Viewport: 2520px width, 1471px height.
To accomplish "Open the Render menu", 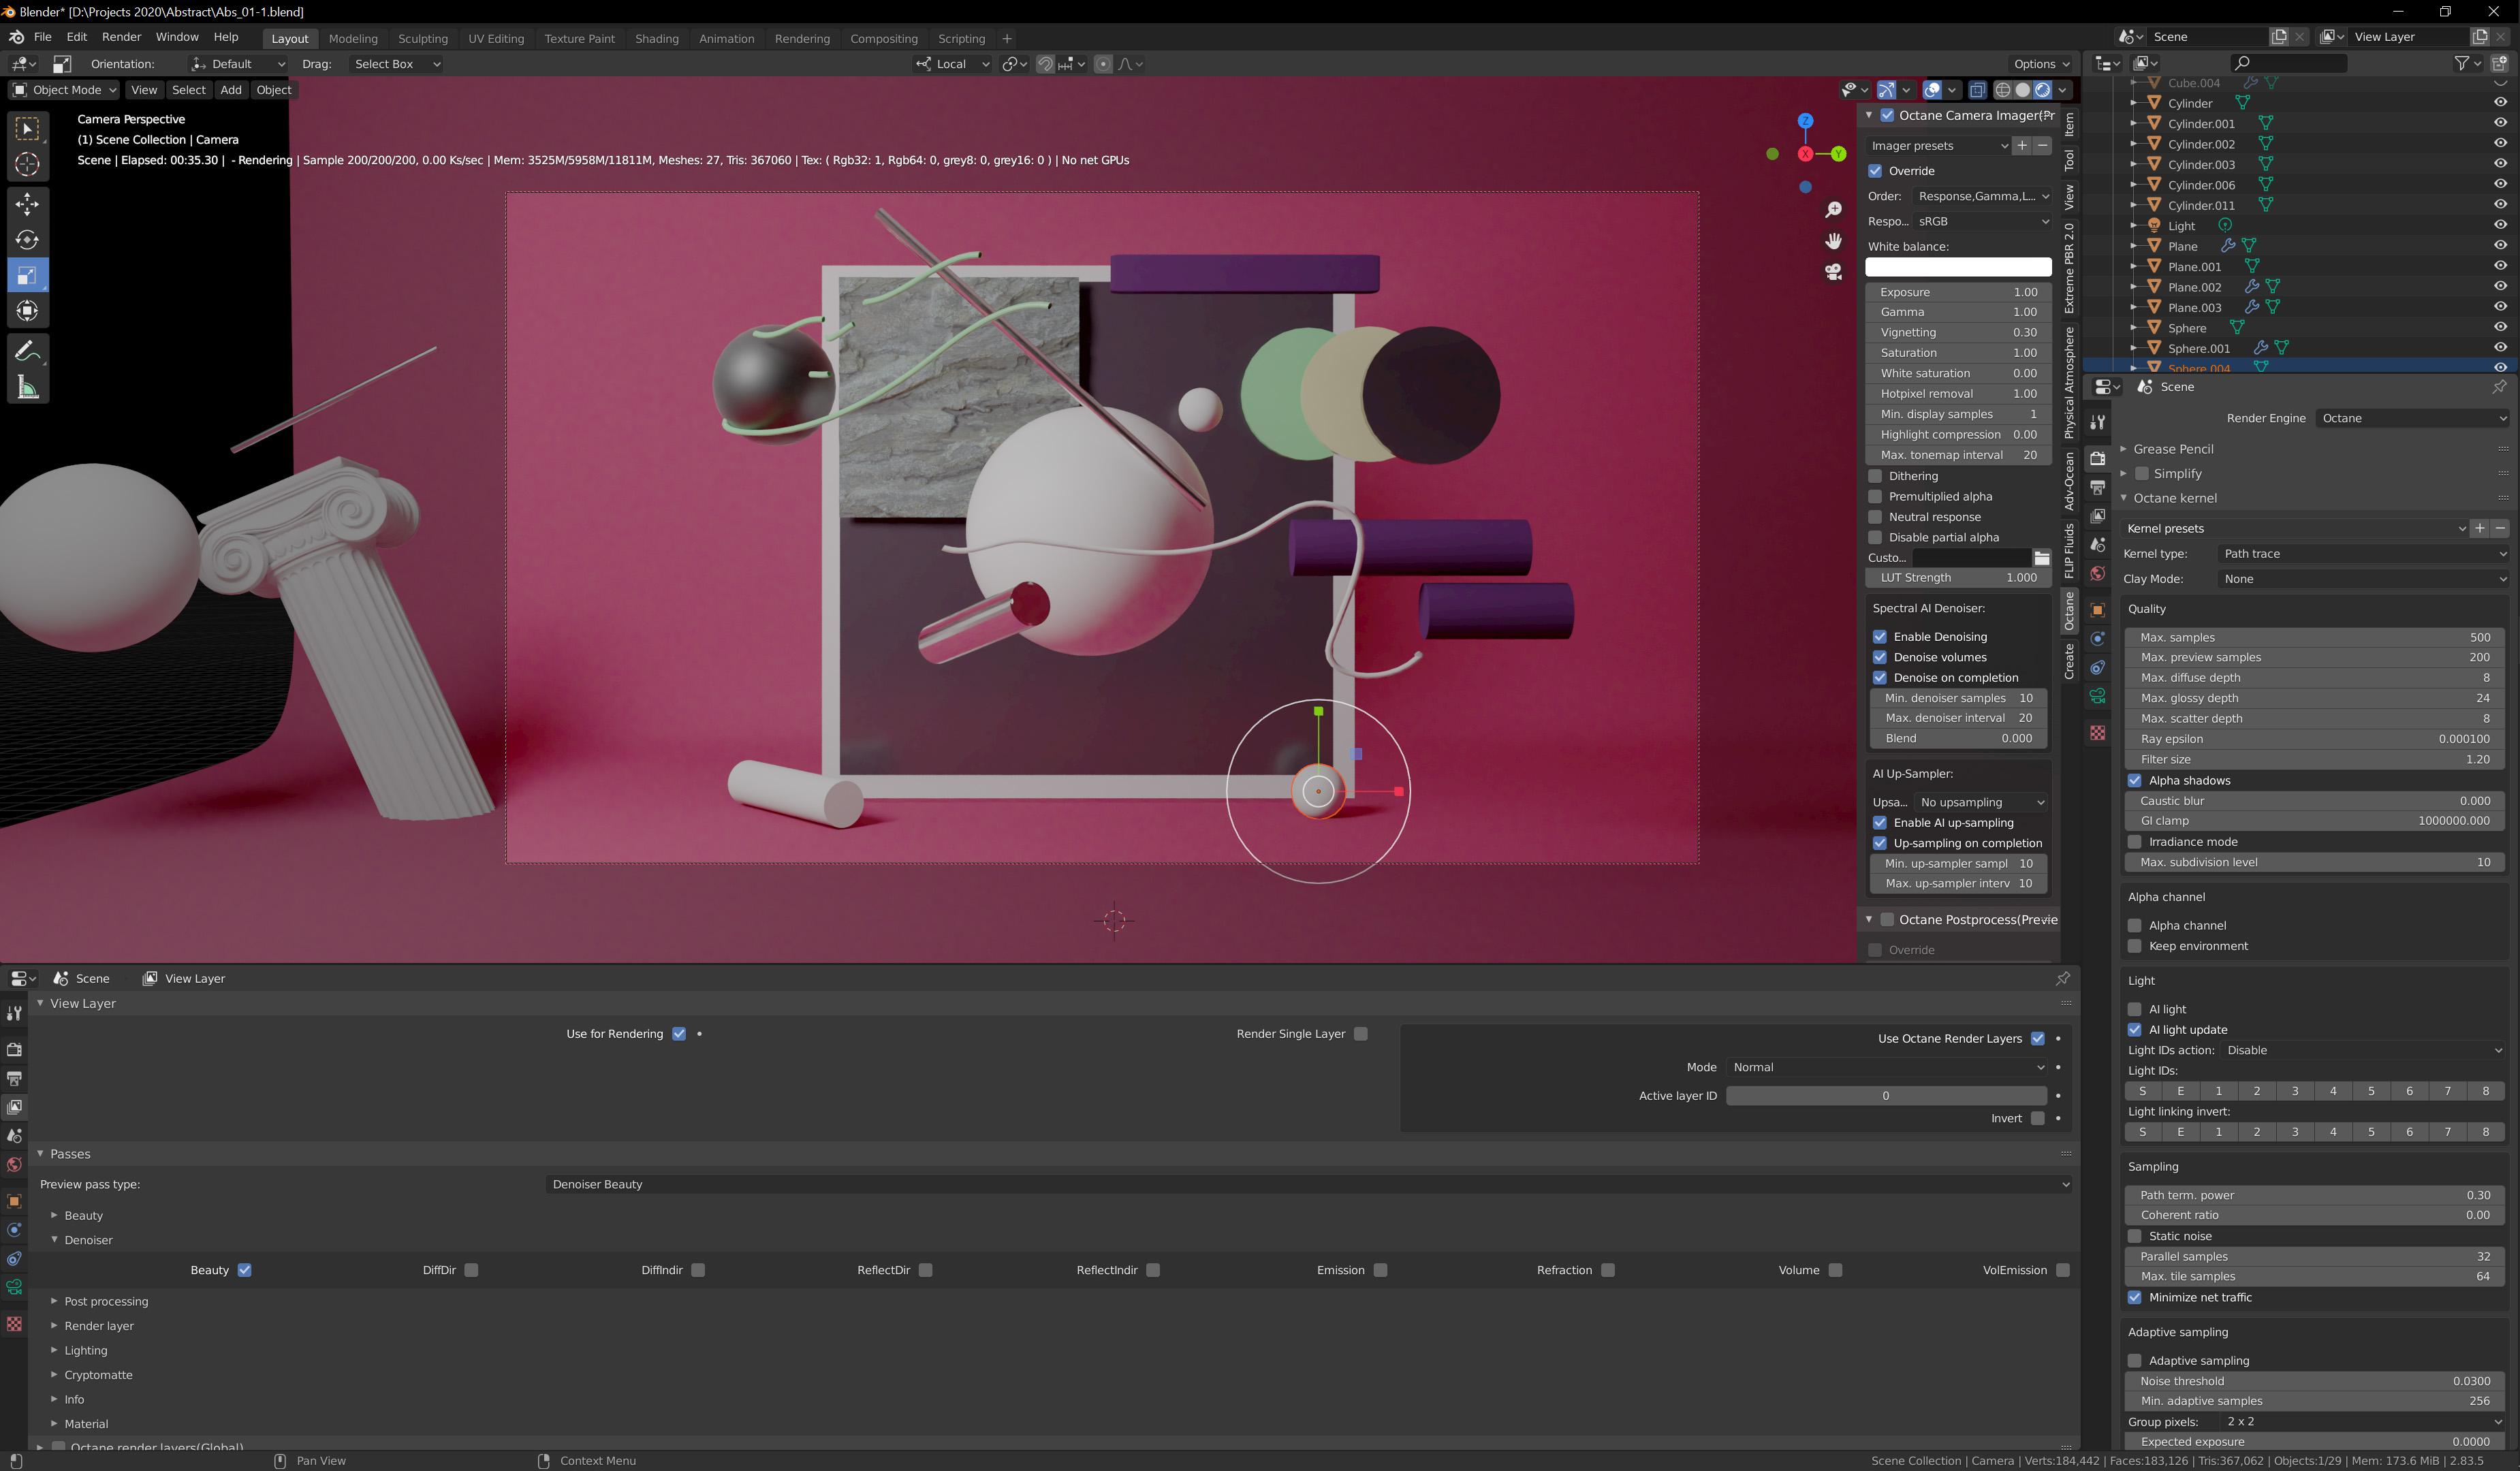I will [x=121, y=37].
